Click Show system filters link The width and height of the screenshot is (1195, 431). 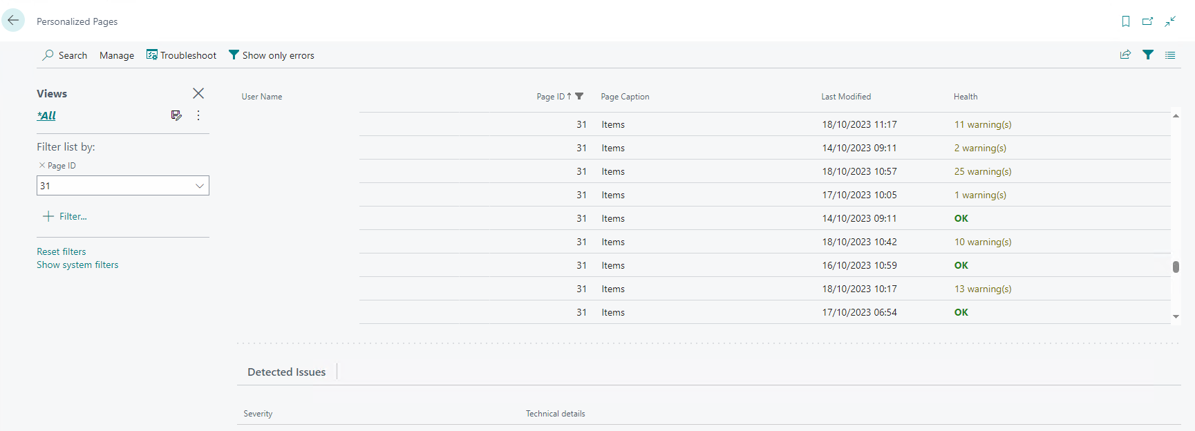tap(77, 265)
